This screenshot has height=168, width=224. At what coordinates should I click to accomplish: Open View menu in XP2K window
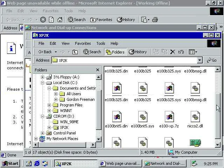pos(65,43)
